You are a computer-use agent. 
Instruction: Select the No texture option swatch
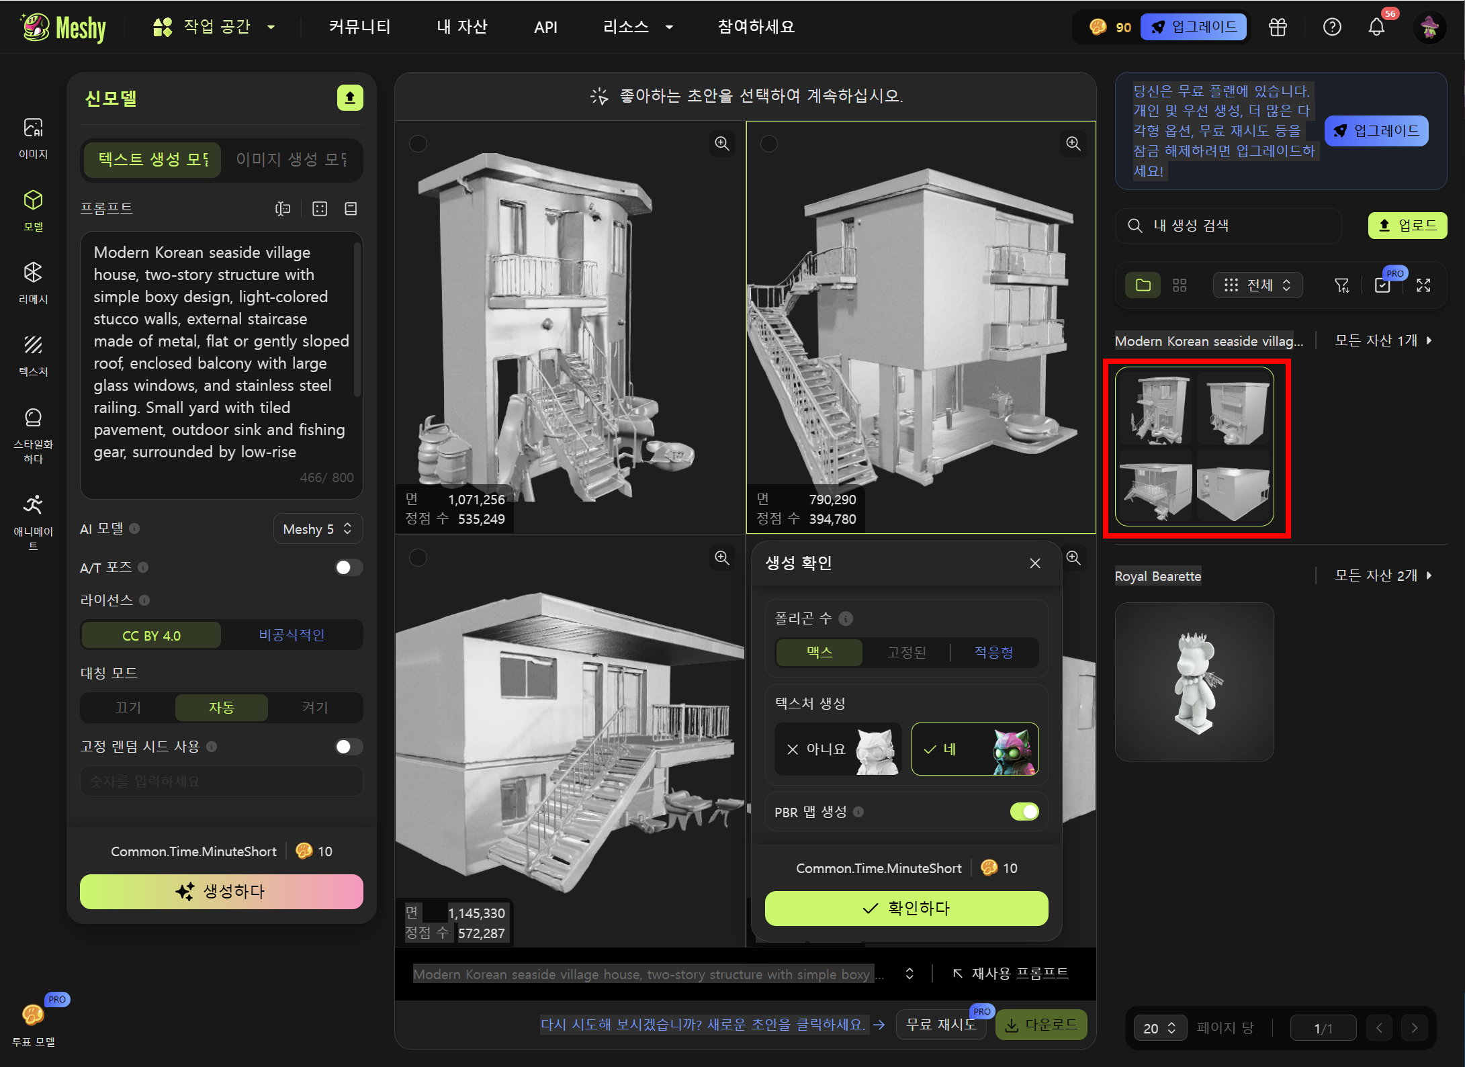[838, 749]
